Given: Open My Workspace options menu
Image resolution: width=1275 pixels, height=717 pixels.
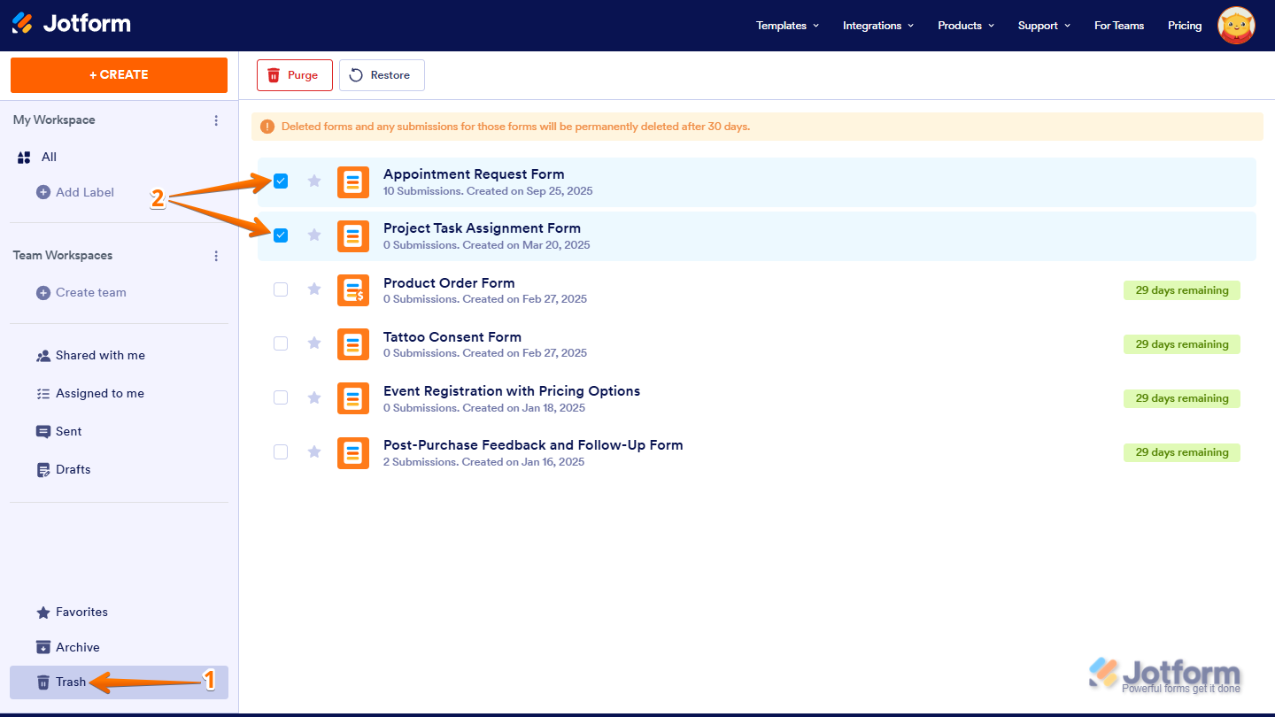Looking at the screenshot, I should pos(216,120).
